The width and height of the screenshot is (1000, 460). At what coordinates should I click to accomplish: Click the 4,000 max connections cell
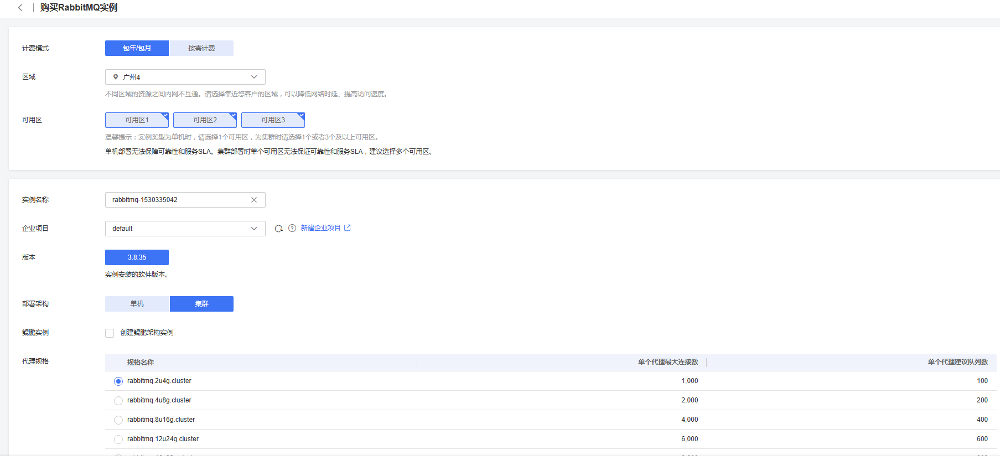(x=690, y=420)
